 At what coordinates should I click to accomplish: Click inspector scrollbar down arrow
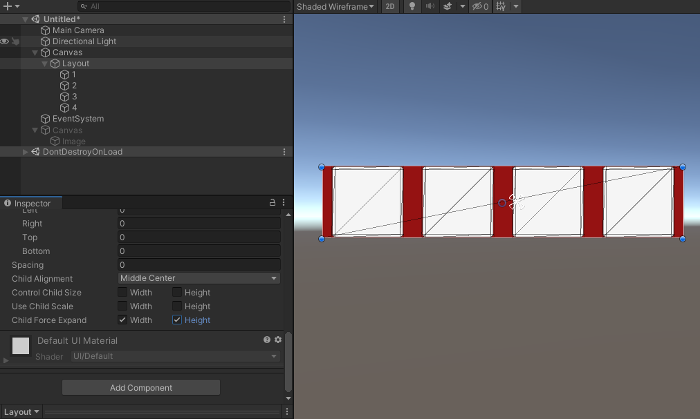[288, 398]
